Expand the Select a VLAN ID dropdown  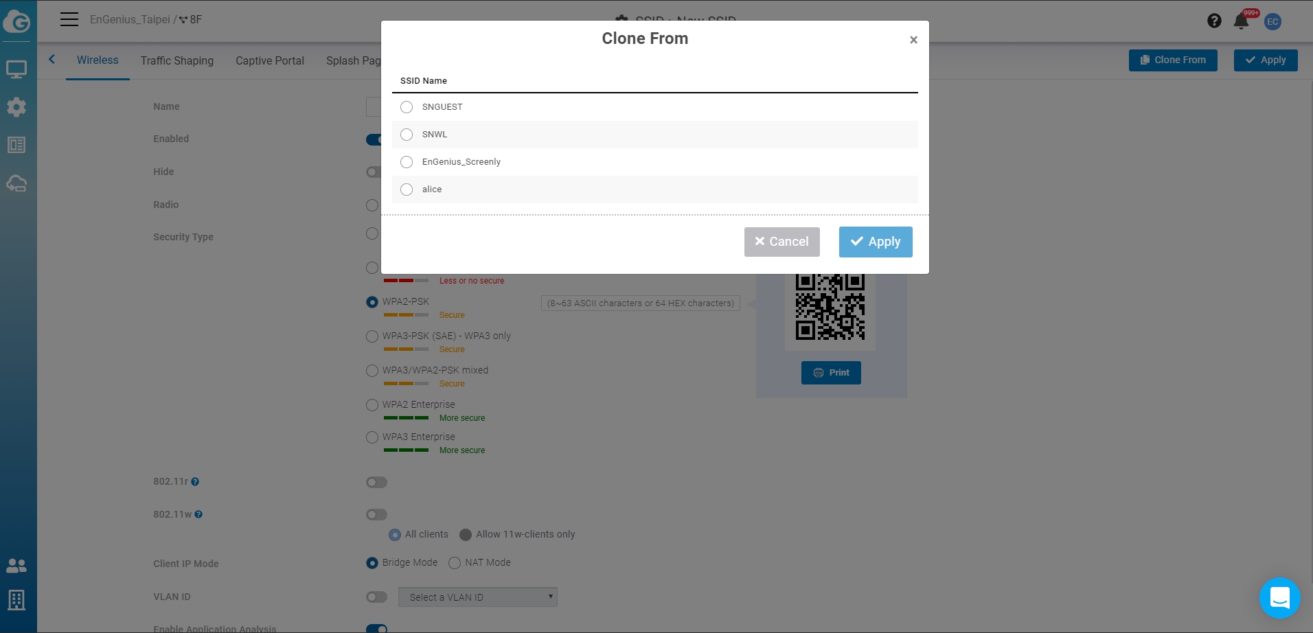tap(477, 597)
